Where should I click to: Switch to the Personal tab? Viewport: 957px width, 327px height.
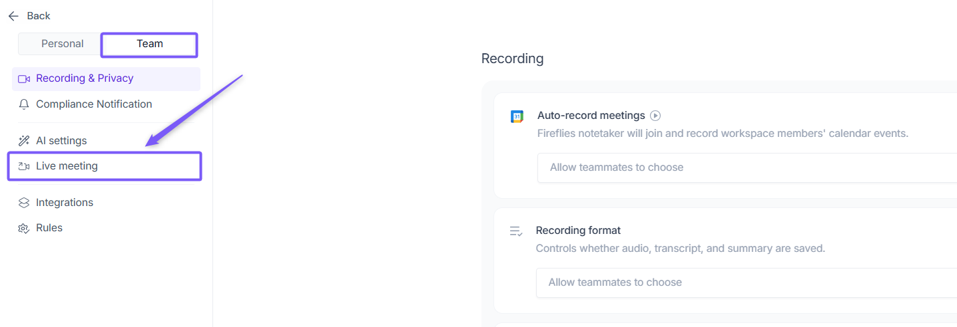(63, 44)
